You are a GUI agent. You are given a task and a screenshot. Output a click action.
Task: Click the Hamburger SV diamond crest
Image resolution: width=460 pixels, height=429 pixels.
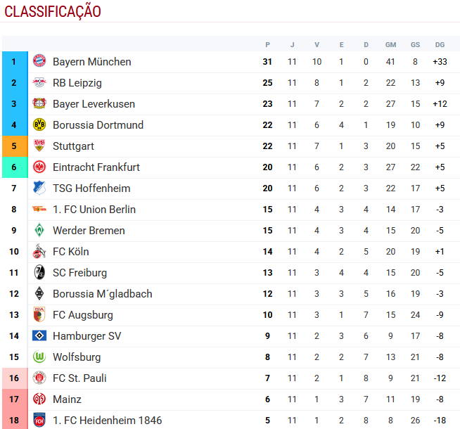point(39,336)
